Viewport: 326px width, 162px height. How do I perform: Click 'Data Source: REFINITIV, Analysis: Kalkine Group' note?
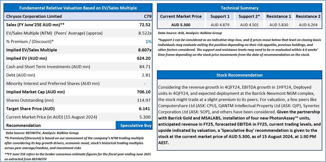point(42,133)
